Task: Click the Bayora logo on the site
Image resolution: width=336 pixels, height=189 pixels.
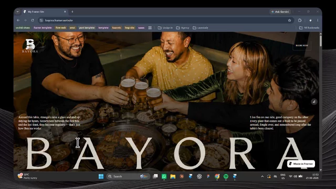Action: pos(30,46)
